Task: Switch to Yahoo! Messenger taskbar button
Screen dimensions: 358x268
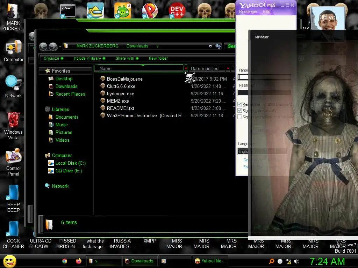Action: [210, 261]
